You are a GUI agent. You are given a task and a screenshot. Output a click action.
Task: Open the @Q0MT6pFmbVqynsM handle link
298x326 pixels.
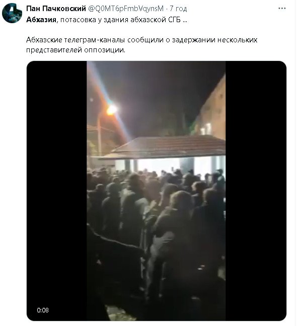point(126,9)
